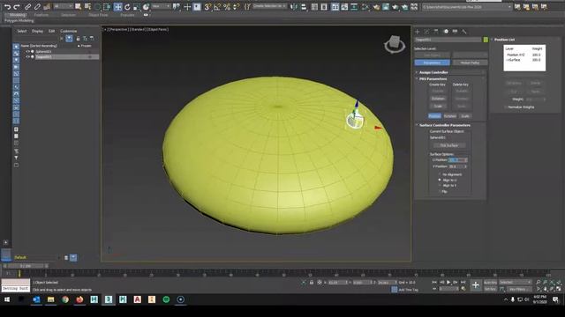Open the Modify panel tab icon
This screenshot has width=565, height=317.
coord(426,32)
